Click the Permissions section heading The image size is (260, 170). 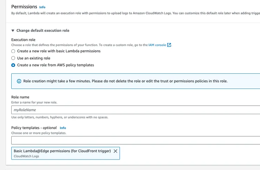[x=24, y=7]
